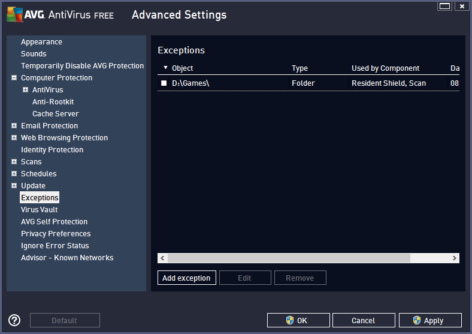
Task: Select the Email Protection label
Action: (x=49, y=126)
